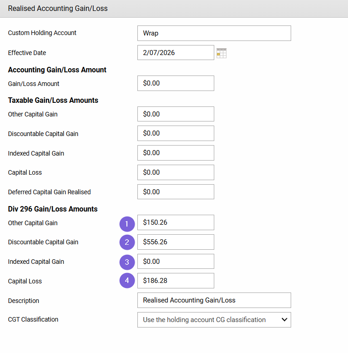The image size is (348, 353).
Task: Click the Taxable Gain/Loss Amounts heading
Action: (x=53, y=100)
